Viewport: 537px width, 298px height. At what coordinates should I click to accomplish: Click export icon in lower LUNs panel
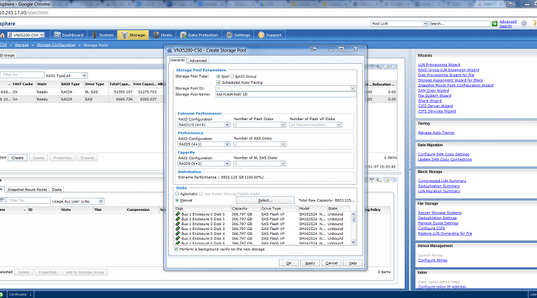(x=387, y=180)
